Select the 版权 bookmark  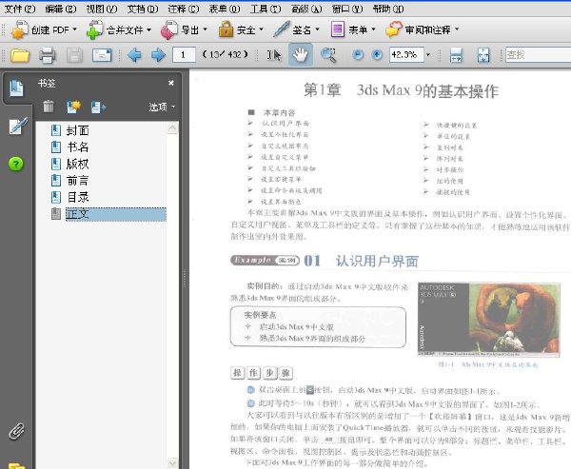click(x=78, y=164)
